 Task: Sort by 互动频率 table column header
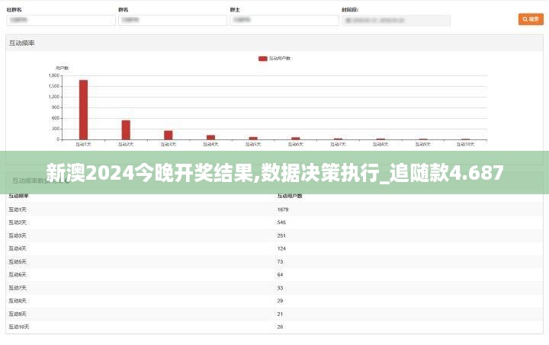point(18,196)
